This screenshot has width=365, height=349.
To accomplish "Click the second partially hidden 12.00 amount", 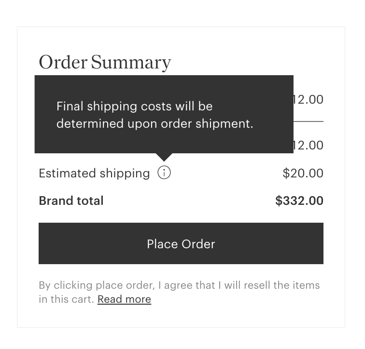I will [x=309, y=145].
